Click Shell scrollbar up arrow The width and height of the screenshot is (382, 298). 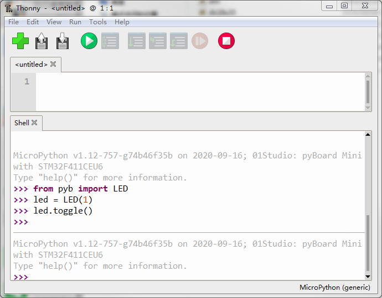368,134
